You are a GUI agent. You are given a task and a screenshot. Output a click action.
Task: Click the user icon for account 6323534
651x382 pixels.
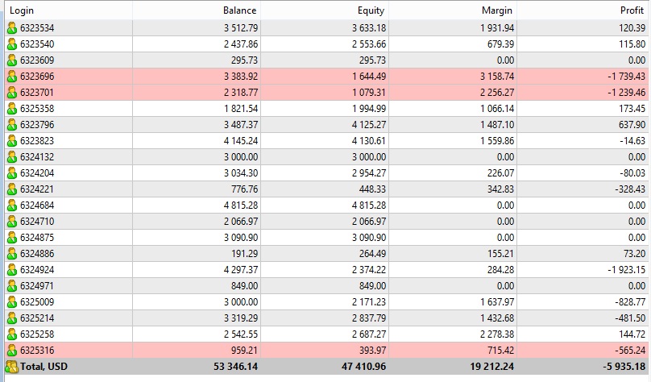click(12, 28)
